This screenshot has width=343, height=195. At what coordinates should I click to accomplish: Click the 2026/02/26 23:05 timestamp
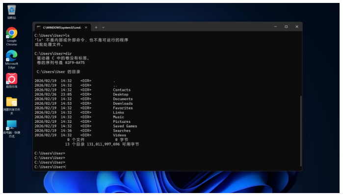click(x=53, y=94)
